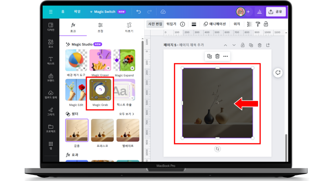Add collaborator with plus icon

pyautogui.click(x=248, y=12)
